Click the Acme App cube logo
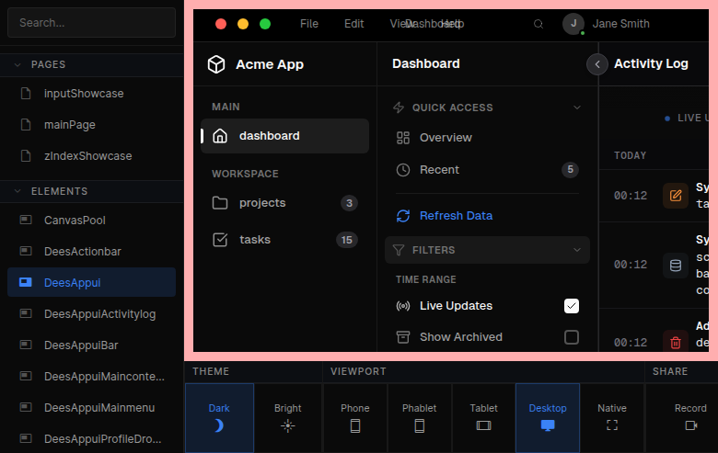The width and height of the screenshot is (718, 453). 216,64
